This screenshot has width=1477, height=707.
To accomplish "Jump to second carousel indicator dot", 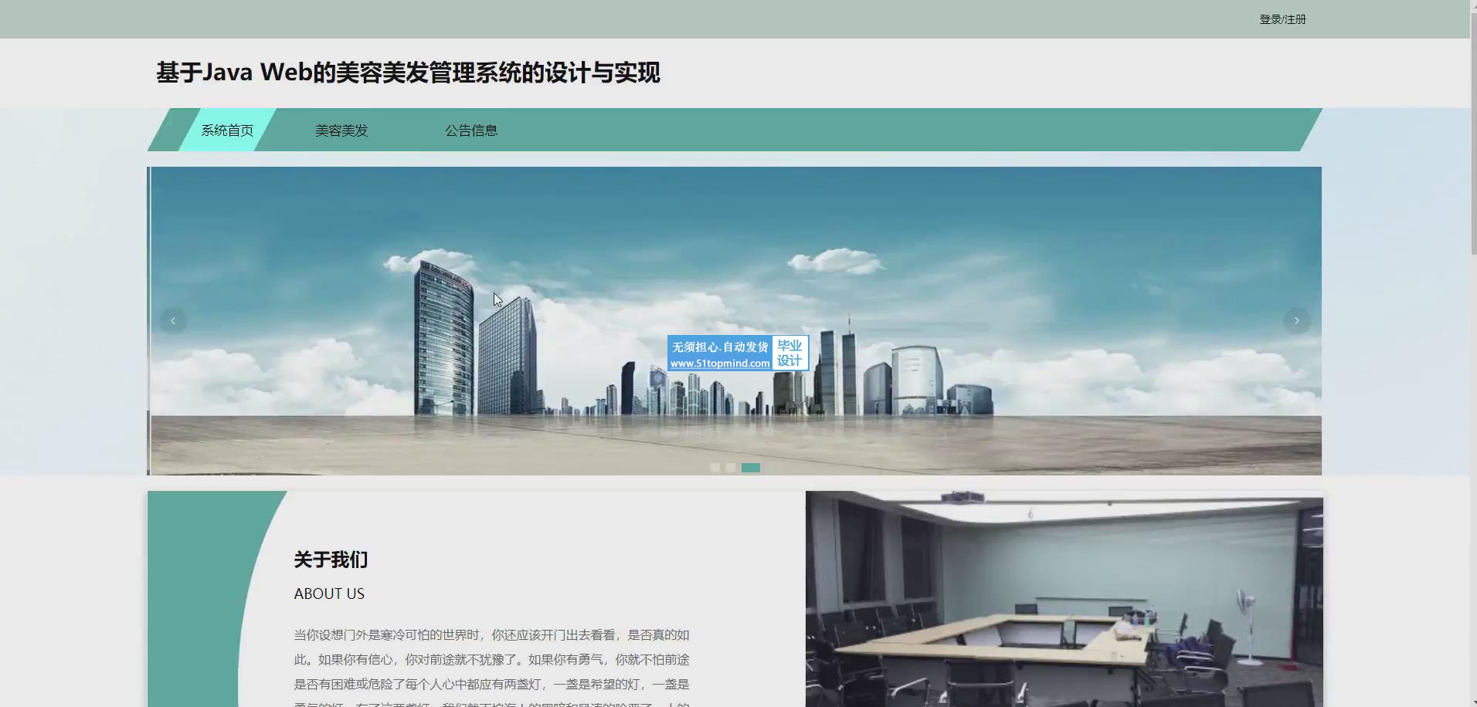I will click(731, 468).
